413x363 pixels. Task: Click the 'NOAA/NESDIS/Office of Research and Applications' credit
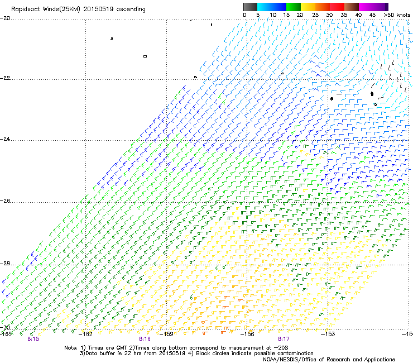pos(329,360)
